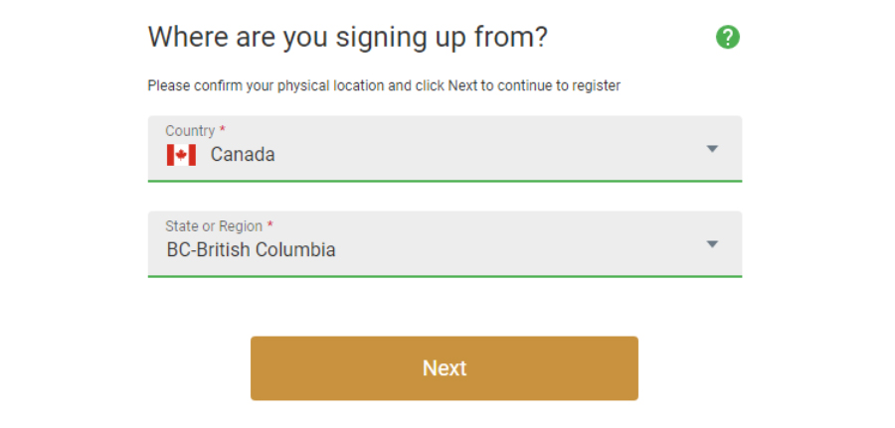The height and width of the screenshot is (428, 895).
Task: Click the Canadian flag icon
Action: pyautogui.click(x=182, y=155)
